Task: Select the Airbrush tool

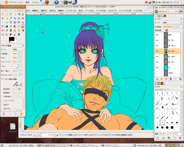Action: (x=7, y=30)
